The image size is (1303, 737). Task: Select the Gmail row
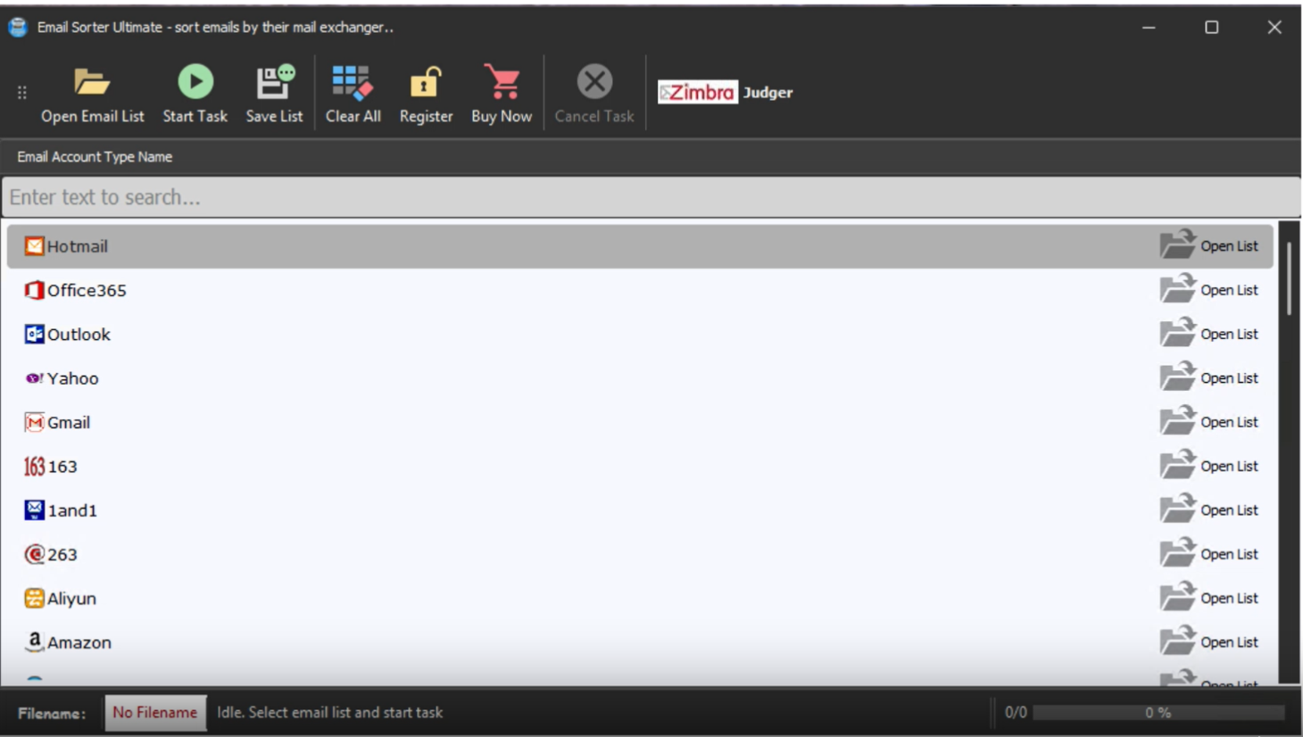click(640, 422)
